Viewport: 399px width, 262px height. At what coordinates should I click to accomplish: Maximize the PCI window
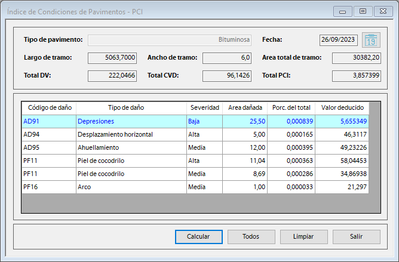[362, 11]
